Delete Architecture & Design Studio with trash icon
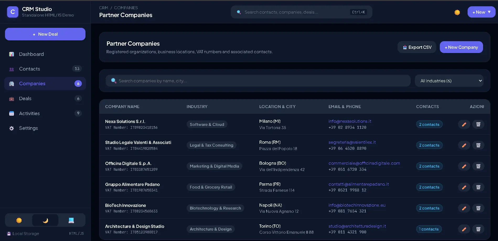This screenshot has height=241, width=498. (478, 229)
